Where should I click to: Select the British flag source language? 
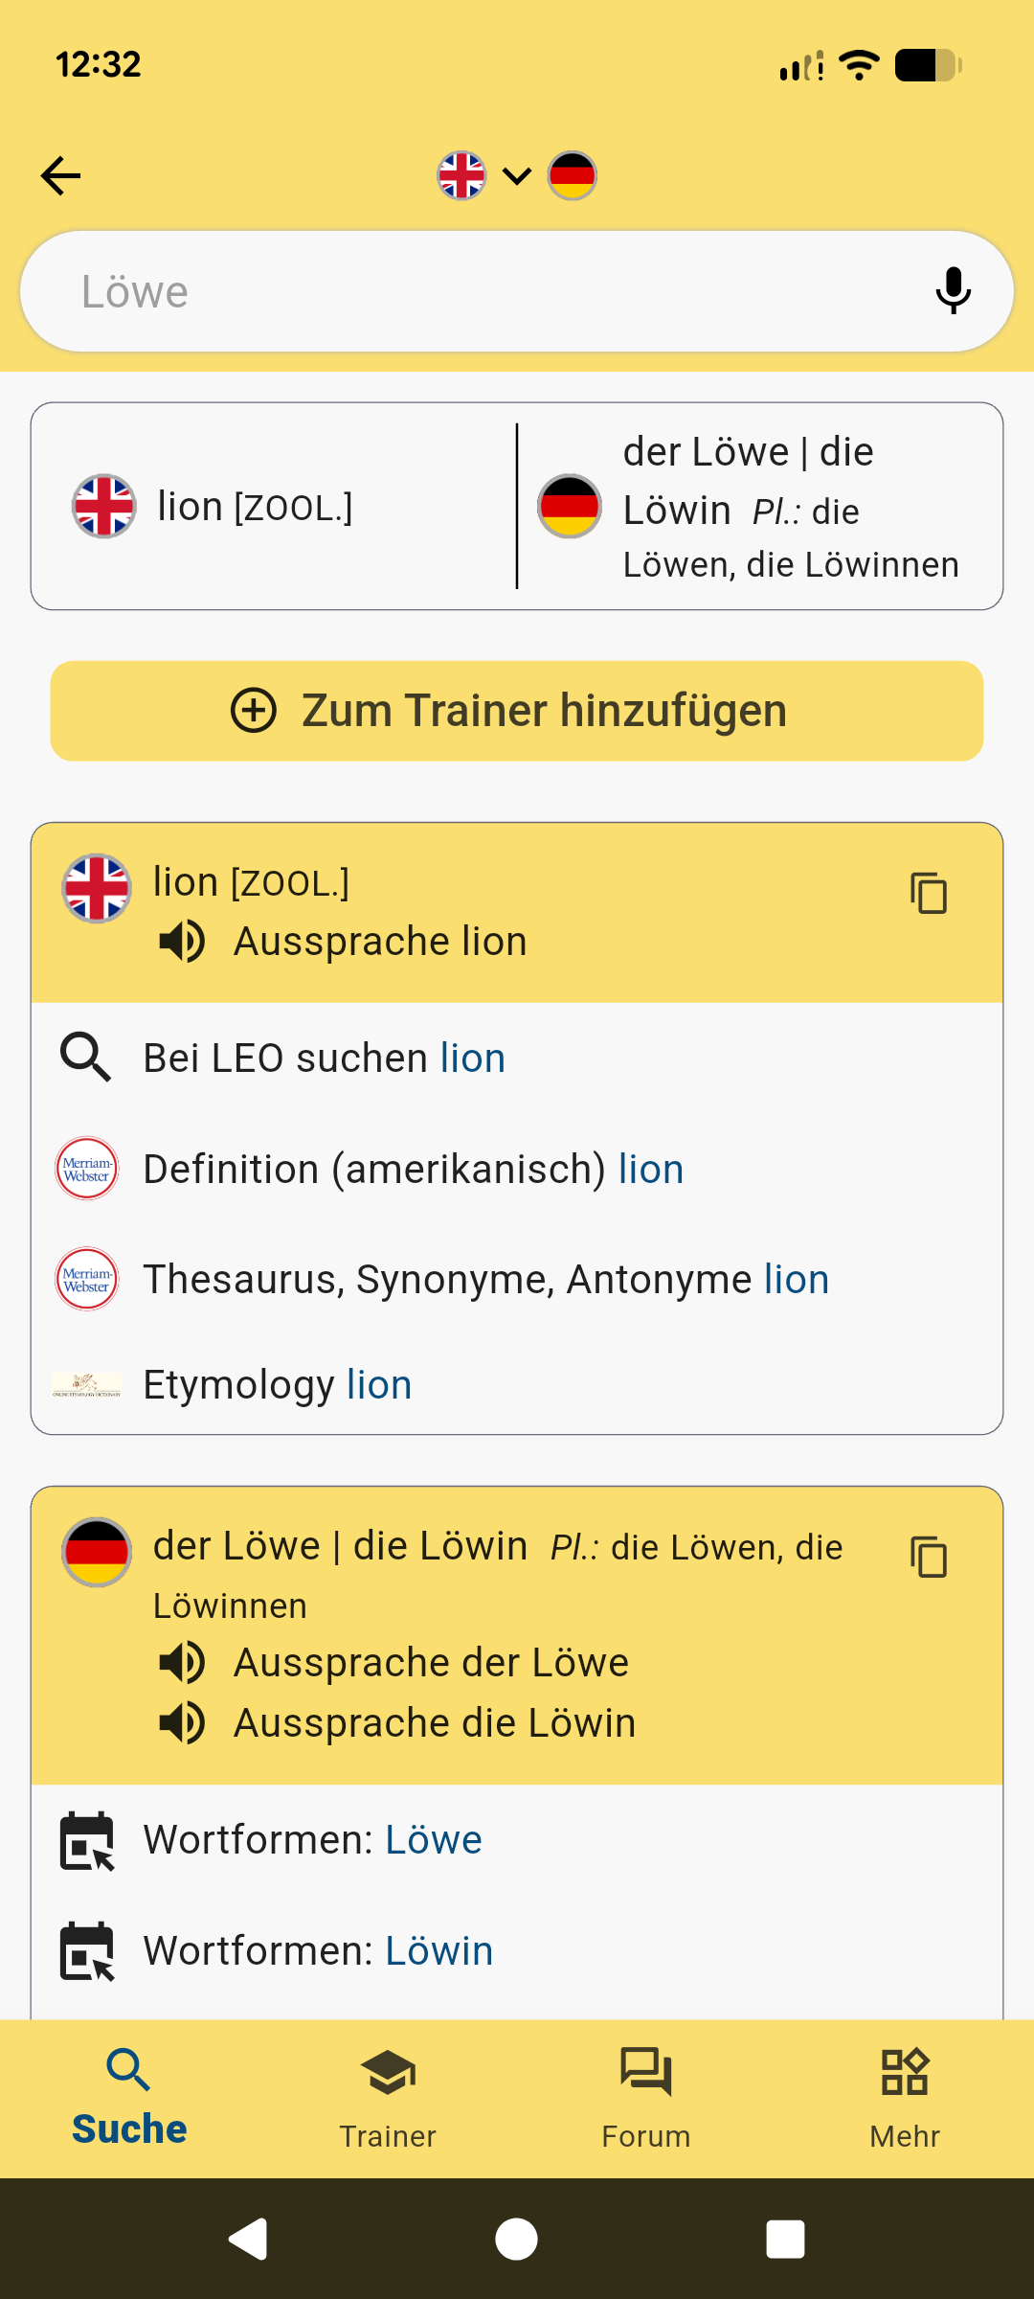point(461,176)
